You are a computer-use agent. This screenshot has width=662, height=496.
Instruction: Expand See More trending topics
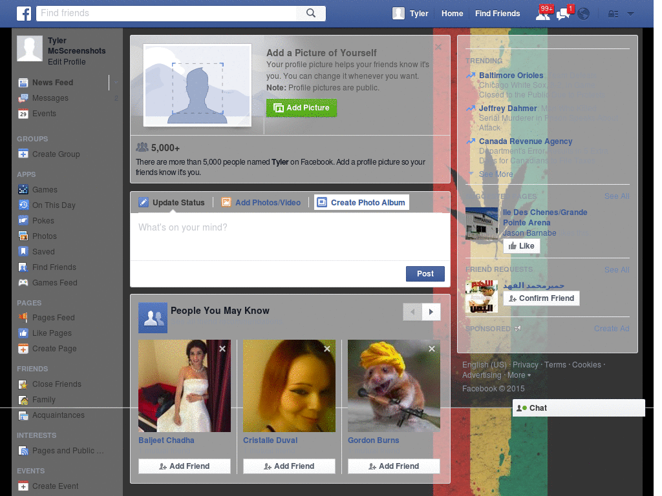(496, 174)
